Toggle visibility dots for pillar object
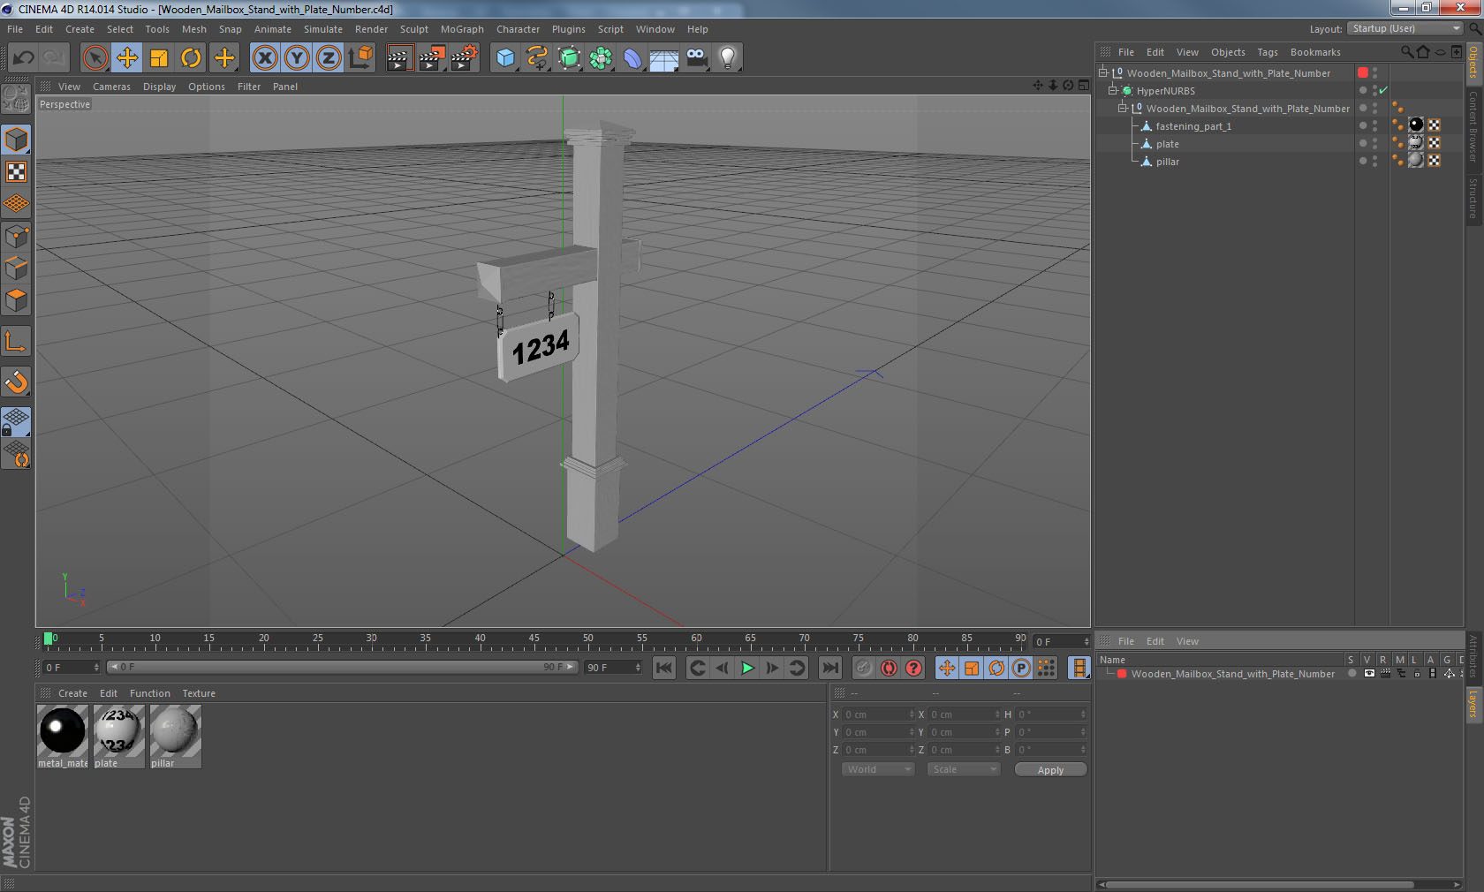Viewport: 1484px width, 892px height. (x=1374, y=162)
